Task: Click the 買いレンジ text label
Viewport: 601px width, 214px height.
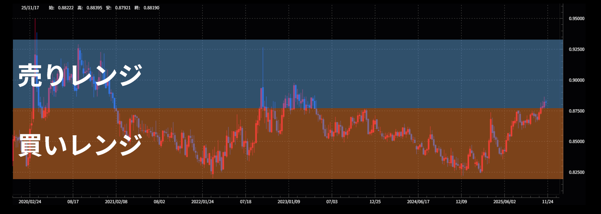Action: (80, 144)
